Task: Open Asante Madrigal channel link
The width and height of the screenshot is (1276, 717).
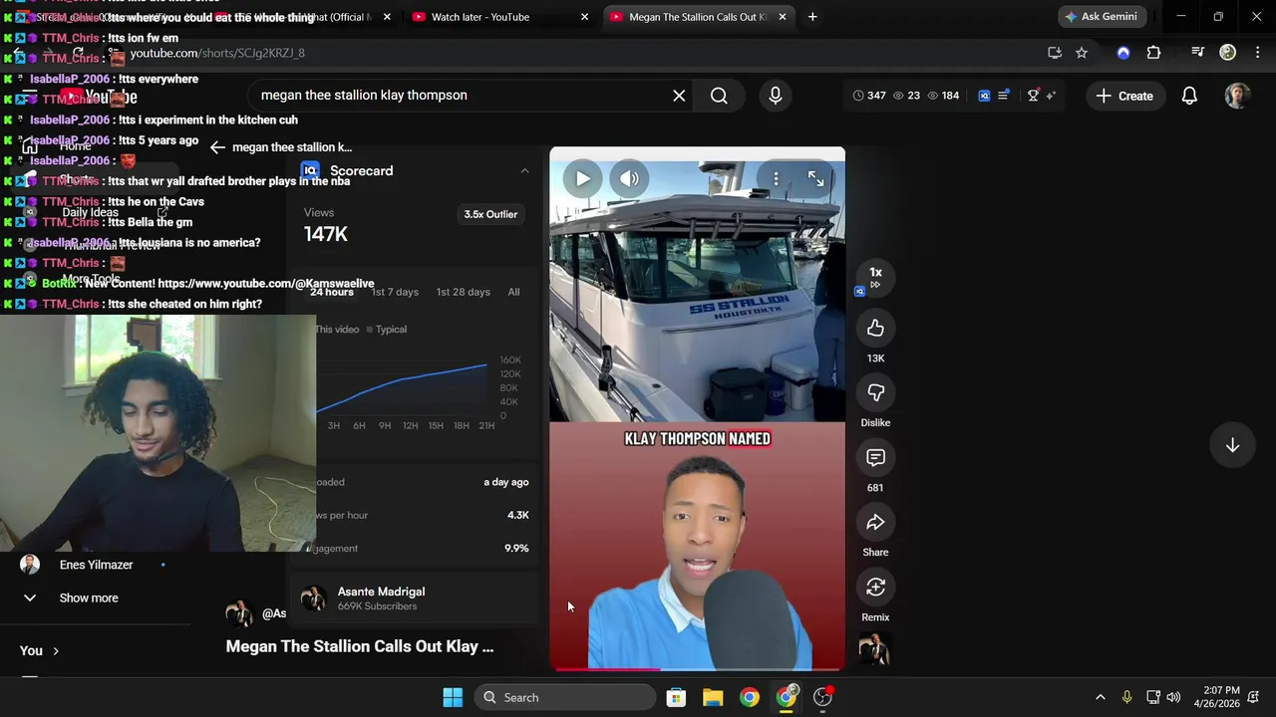Action: point(381,592)
